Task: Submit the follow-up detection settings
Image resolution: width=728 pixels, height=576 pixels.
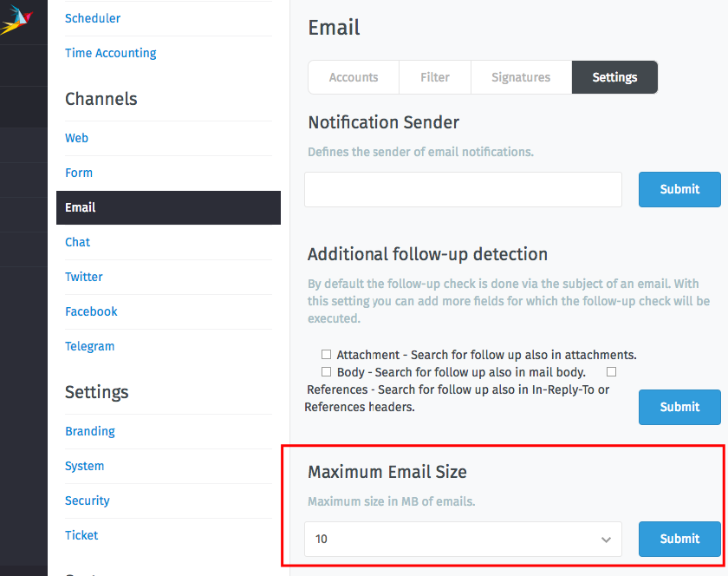Action: [679, 407]
